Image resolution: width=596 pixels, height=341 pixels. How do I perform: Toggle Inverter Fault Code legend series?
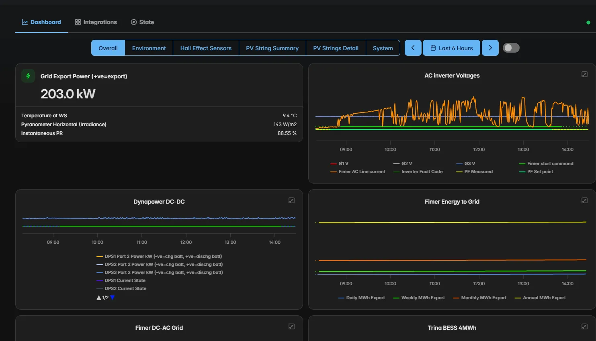coord(418,172)
